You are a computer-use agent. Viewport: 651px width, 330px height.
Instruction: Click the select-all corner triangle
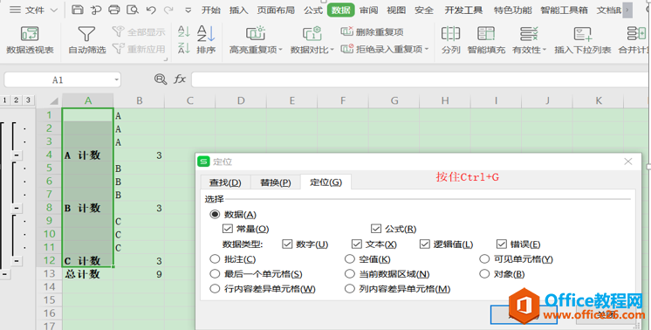tap(53, 101)
